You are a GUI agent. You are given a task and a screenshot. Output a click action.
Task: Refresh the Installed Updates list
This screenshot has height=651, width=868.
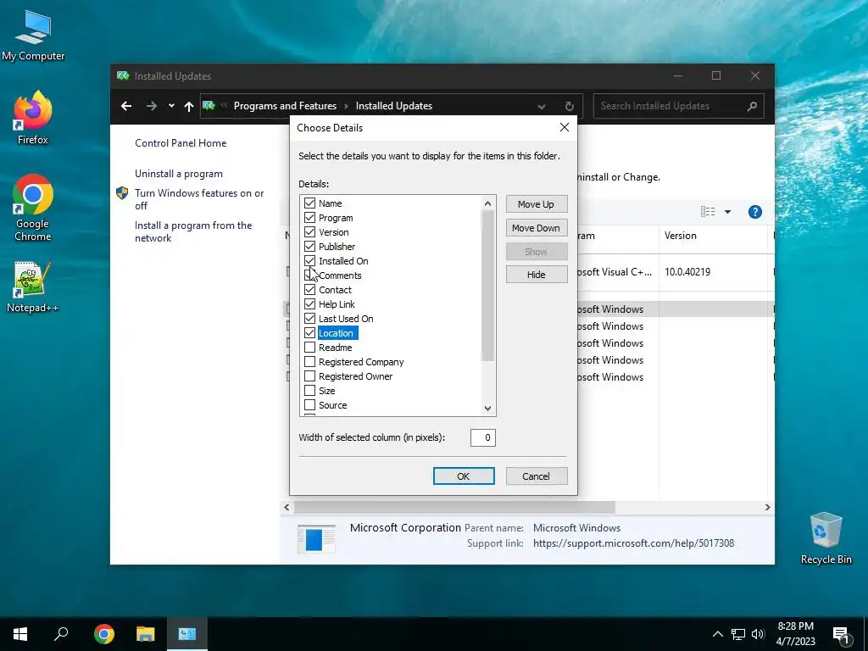point(569,106)
